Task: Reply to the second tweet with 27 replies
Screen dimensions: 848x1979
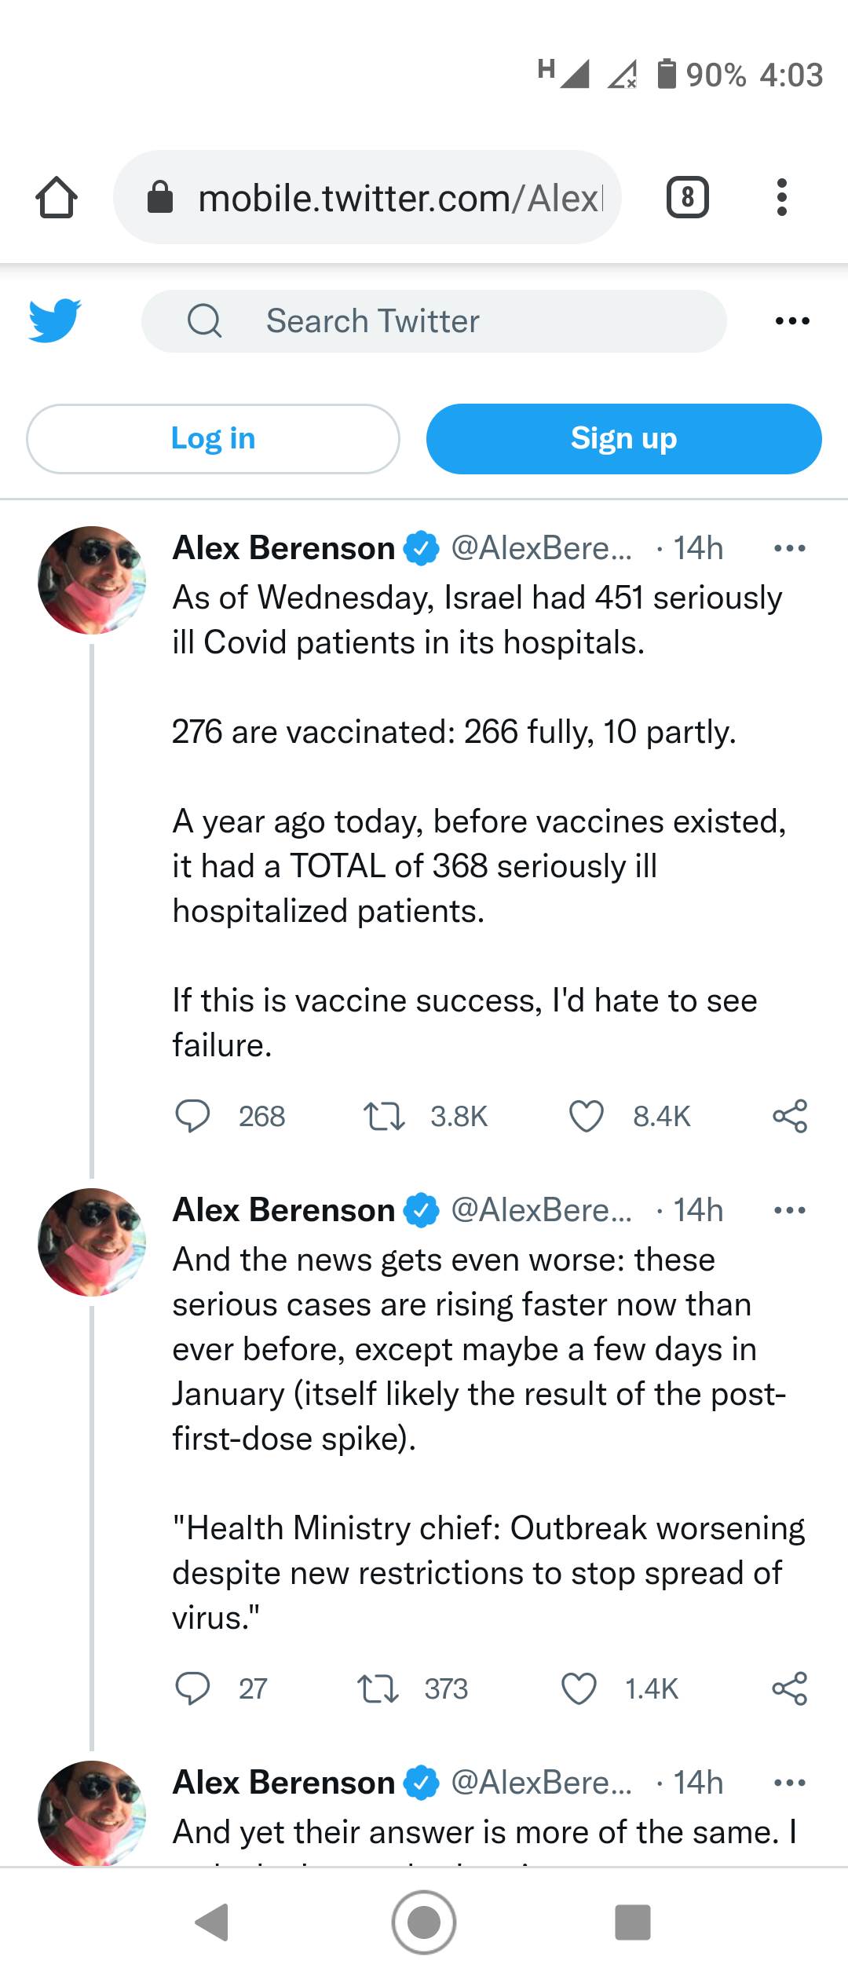Action: (192, 1688)
